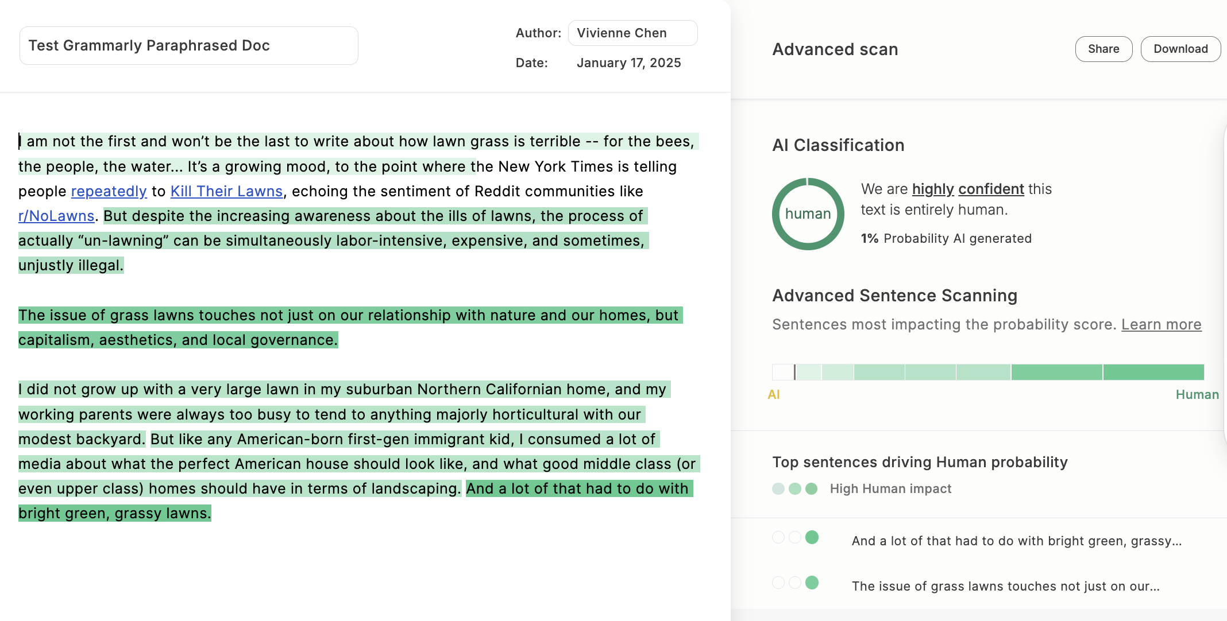Click the leftmost white segment near the AI label

click(781, 372)
